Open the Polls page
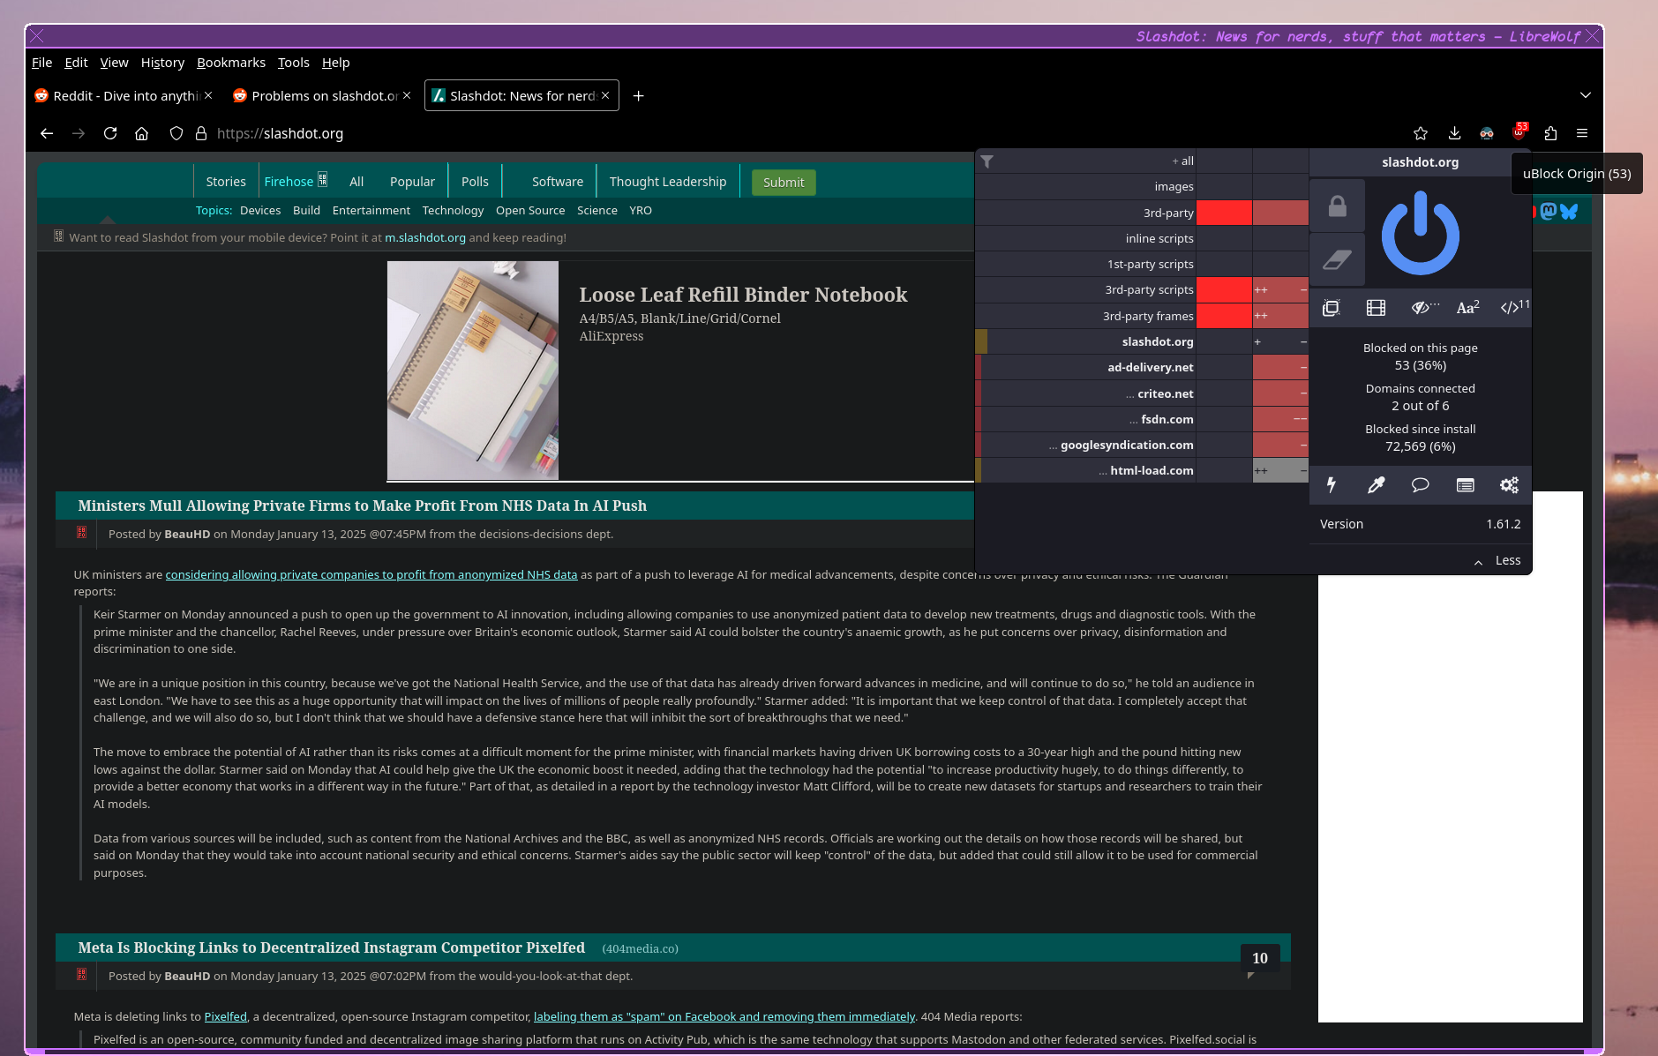Image resolution: width=1658 pixels, height=1056 pixels. pyautogui.click(x=475, y=181)
